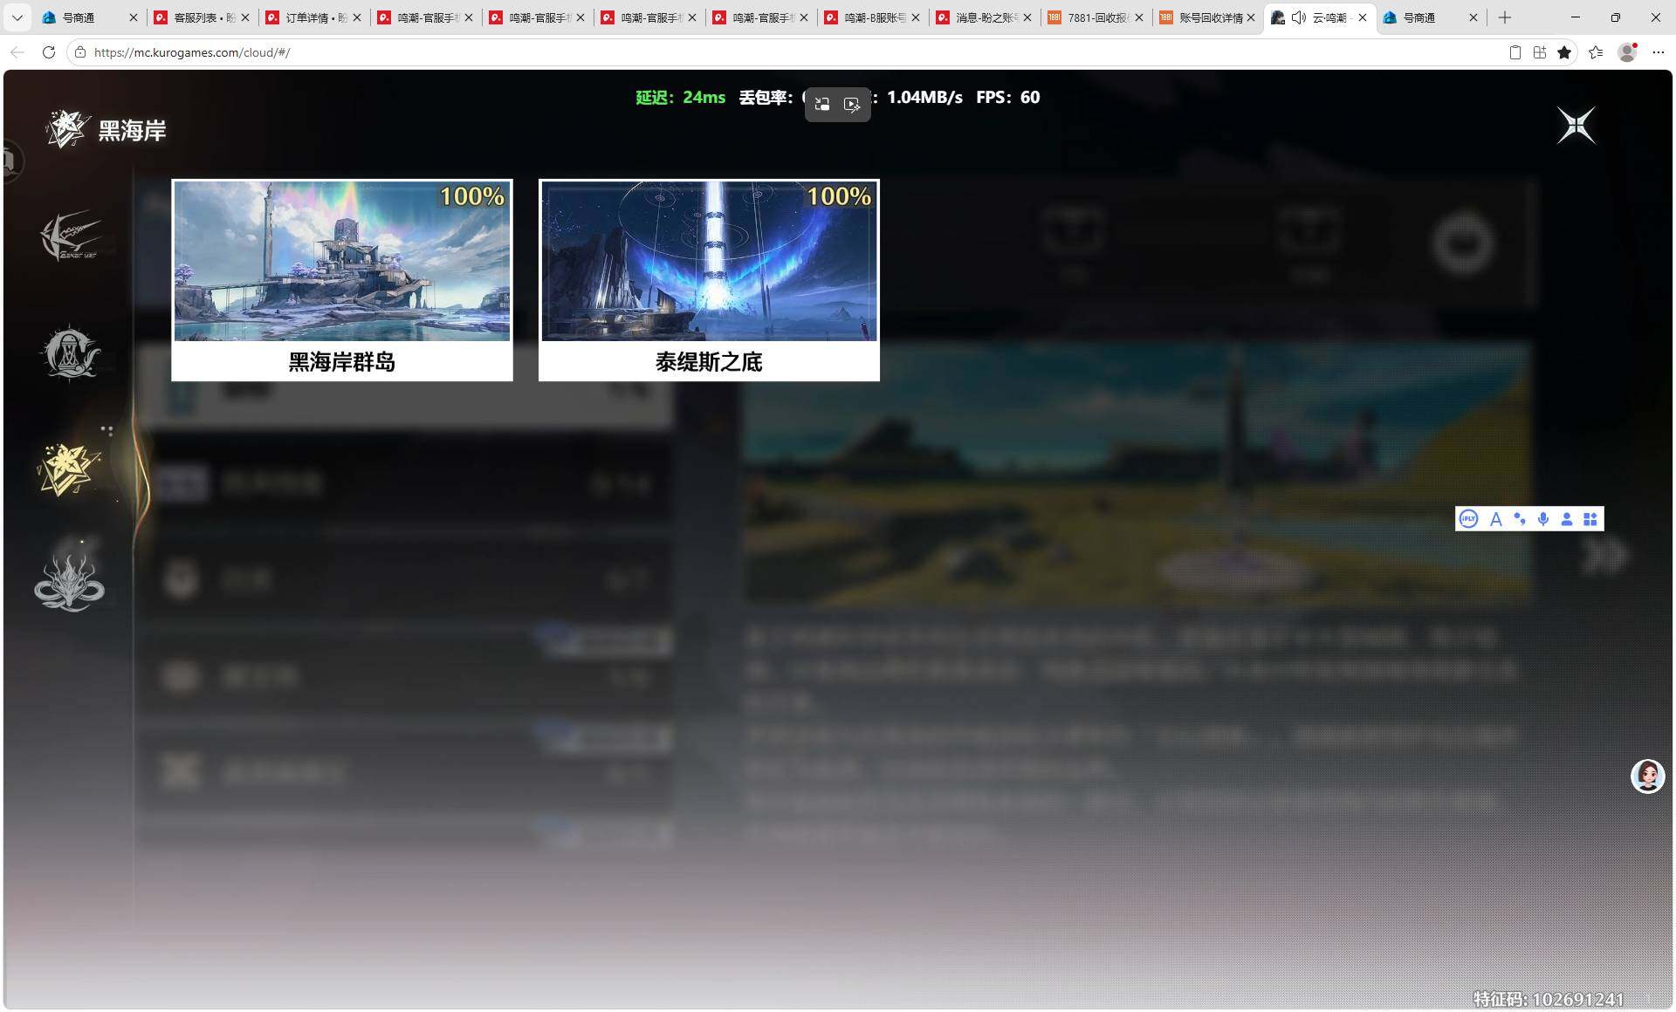Open the browser profile avatar
Screen dimensions: 1676x1012
coord(1627,52)
